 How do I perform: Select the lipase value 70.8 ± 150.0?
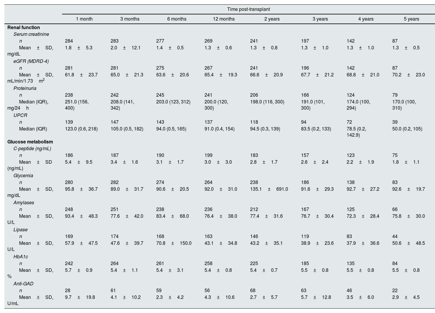tap(174, 243)
